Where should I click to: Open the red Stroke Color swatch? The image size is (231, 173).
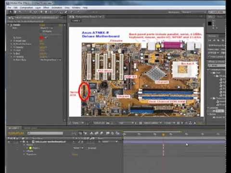(41, 37)
